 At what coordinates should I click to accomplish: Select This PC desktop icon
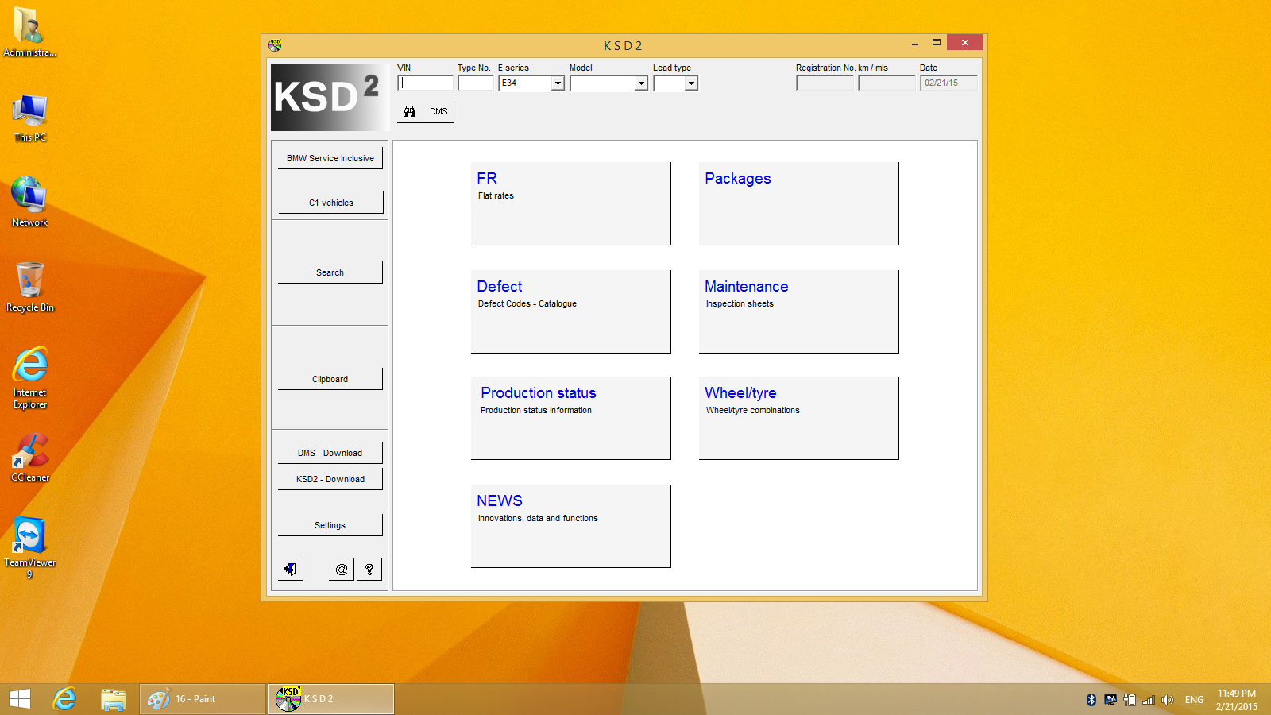(29, 118)
